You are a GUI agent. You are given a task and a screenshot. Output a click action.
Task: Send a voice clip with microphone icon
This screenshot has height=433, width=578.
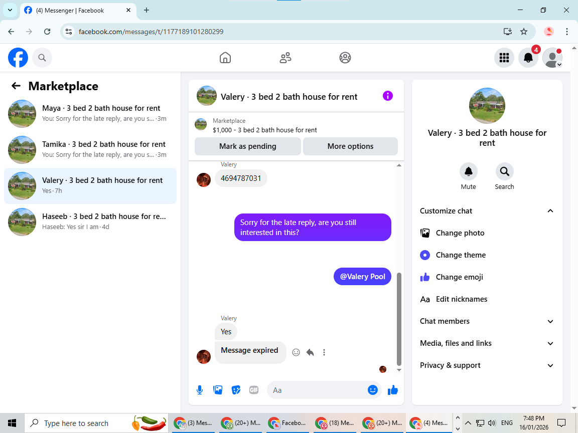click(200, 390)
